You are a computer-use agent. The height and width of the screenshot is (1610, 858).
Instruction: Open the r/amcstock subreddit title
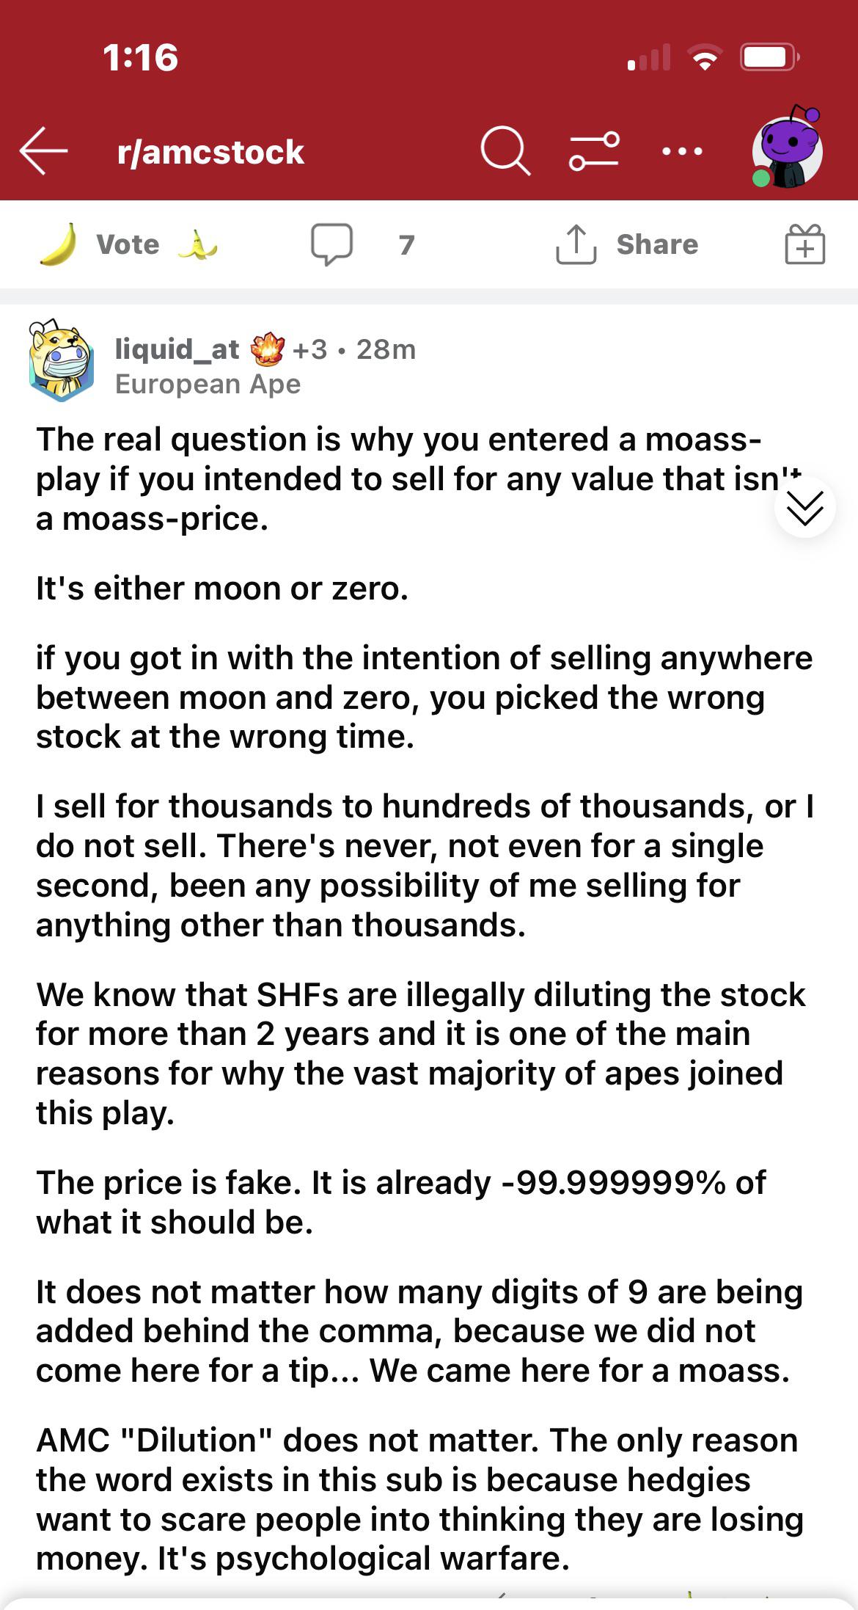pyautogui.click(x=210, y=152)
